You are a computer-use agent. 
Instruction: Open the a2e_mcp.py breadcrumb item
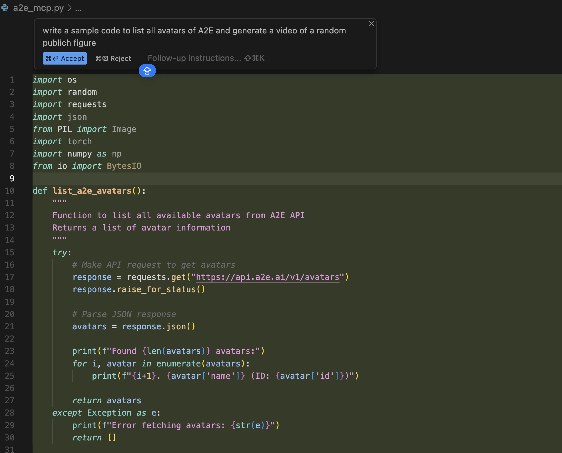click(x=38, y=8)
